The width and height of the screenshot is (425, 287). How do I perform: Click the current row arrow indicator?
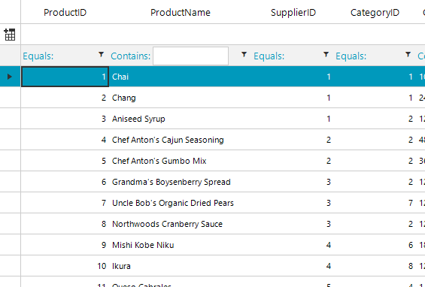[10, 77]
